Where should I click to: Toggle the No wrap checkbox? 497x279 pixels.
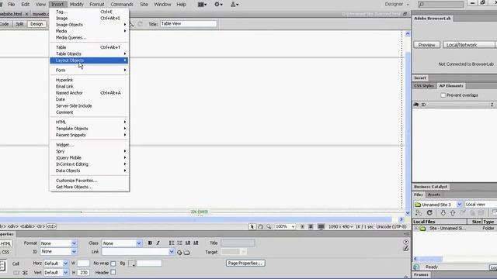coord(113,263)
